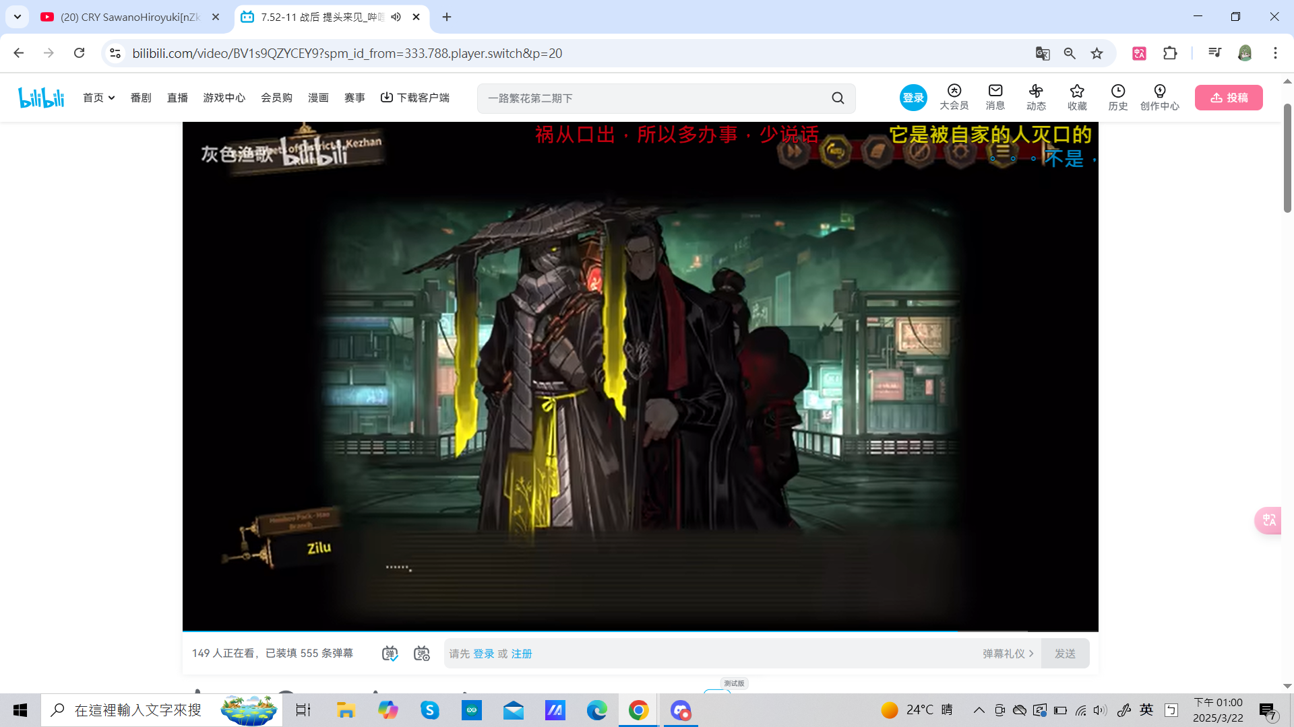Switch the 英 input language indicator
The width and height of the screenshot is (1294, 727).
(x=1146, y=709)
